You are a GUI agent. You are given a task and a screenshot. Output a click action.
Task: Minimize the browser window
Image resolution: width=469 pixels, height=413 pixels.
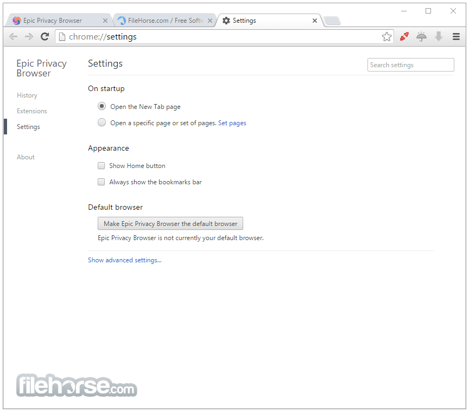click(404, 11)
